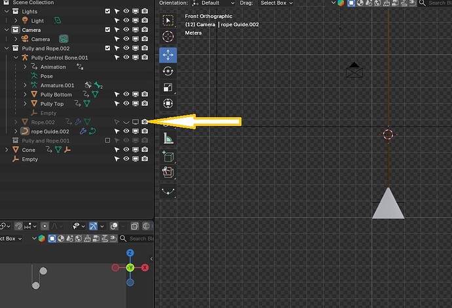Switch to wireframe shading in lower header

pyautogui.click(x=146, y=226)
